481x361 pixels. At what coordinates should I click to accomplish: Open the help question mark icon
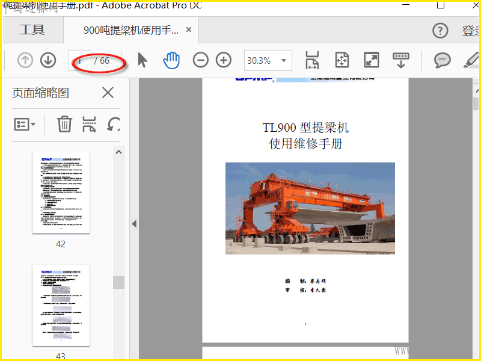pyautogui.click(x=440, y=31)
